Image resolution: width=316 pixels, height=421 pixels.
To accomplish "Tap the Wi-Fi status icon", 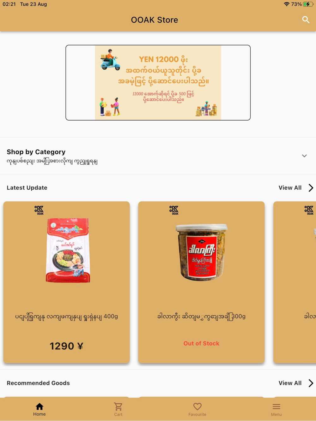I will [287, 4].
